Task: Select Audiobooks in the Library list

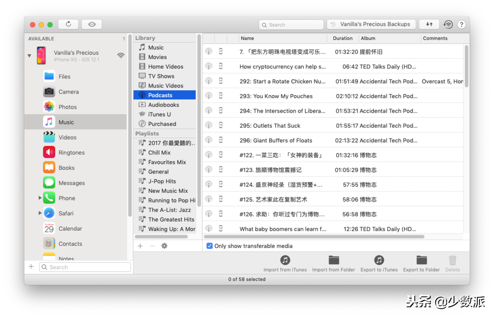Action: [x=165, y=105]
